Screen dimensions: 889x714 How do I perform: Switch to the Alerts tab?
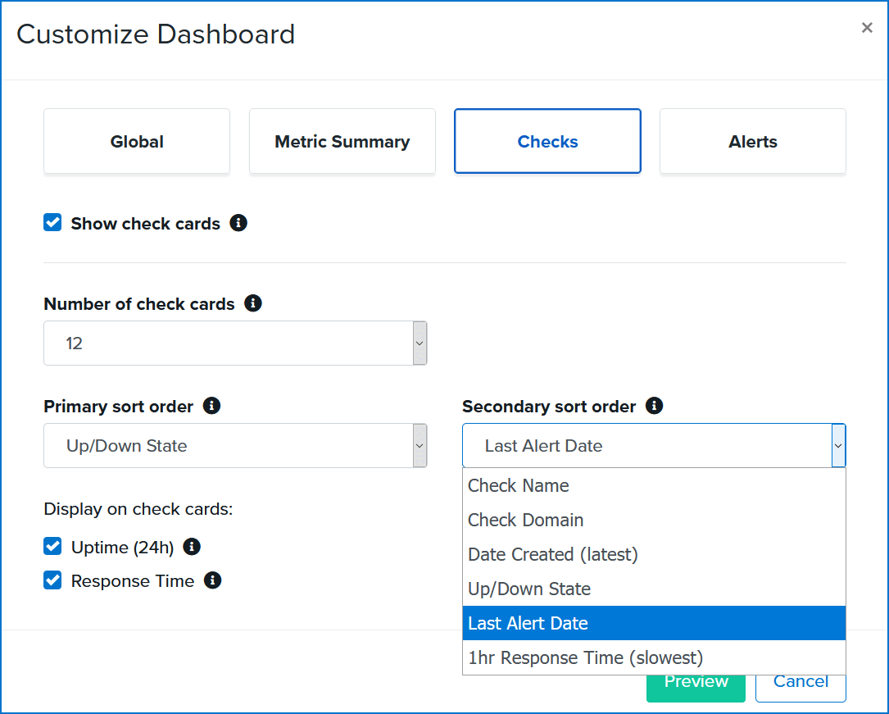click(751, 141)
